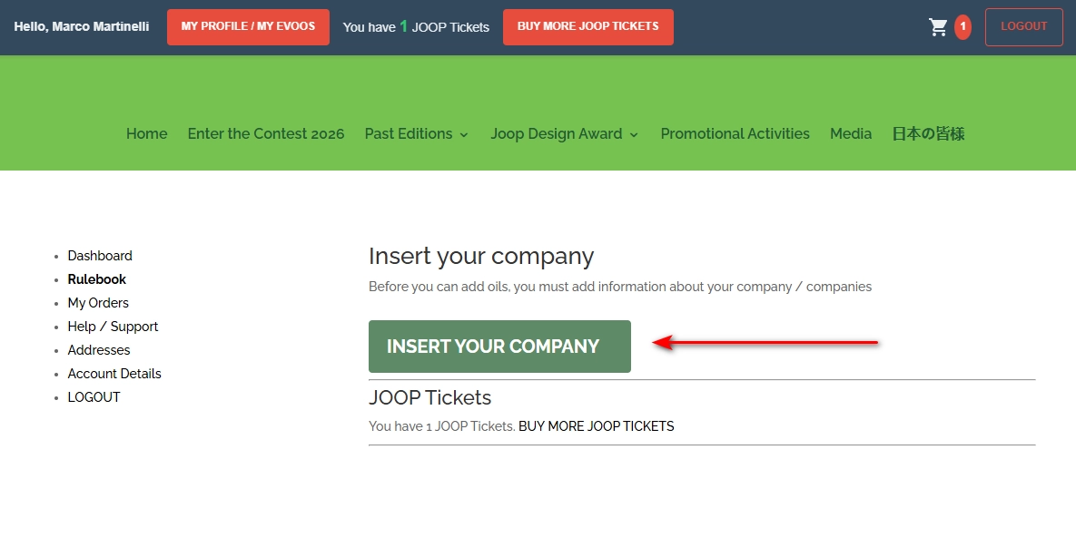Open the shopping cart icon

[x=938, y=27]
